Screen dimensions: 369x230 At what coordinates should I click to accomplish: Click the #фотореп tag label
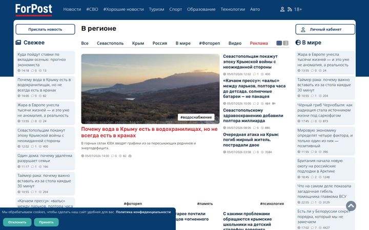click(133, 204)
